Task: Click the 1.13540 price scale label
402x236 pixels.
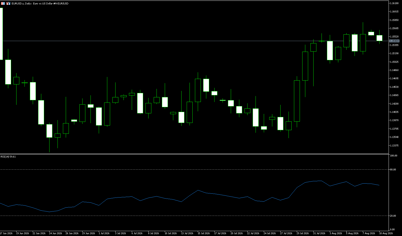Action: (x=395, y=137)
